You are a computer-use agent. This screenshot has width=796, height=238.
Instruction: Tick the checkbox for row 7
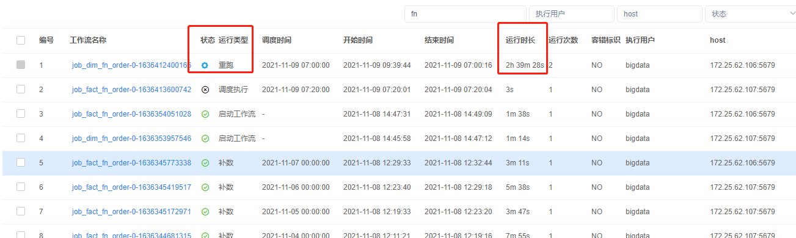(x=21, y=211)
